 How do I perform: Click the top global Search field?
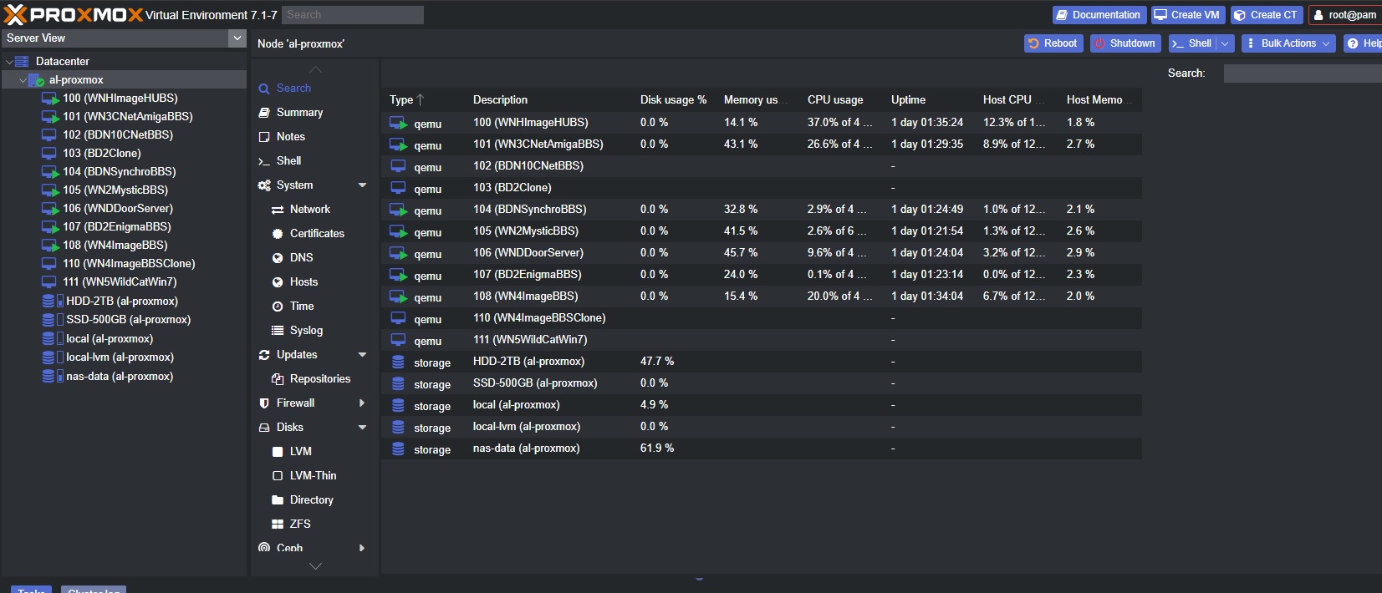[352, 15]
